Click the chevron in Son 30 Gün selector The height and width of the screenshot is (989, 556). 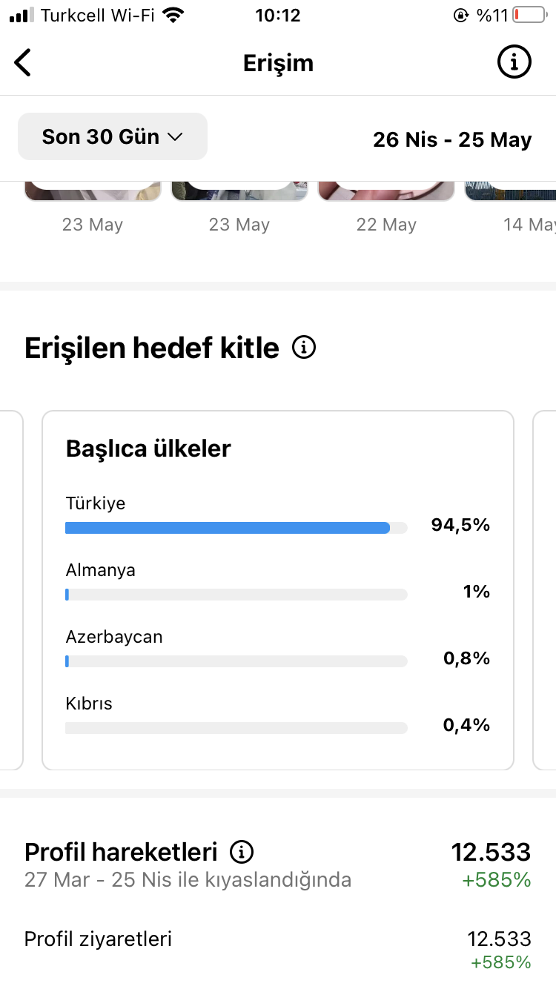(175, 137)
